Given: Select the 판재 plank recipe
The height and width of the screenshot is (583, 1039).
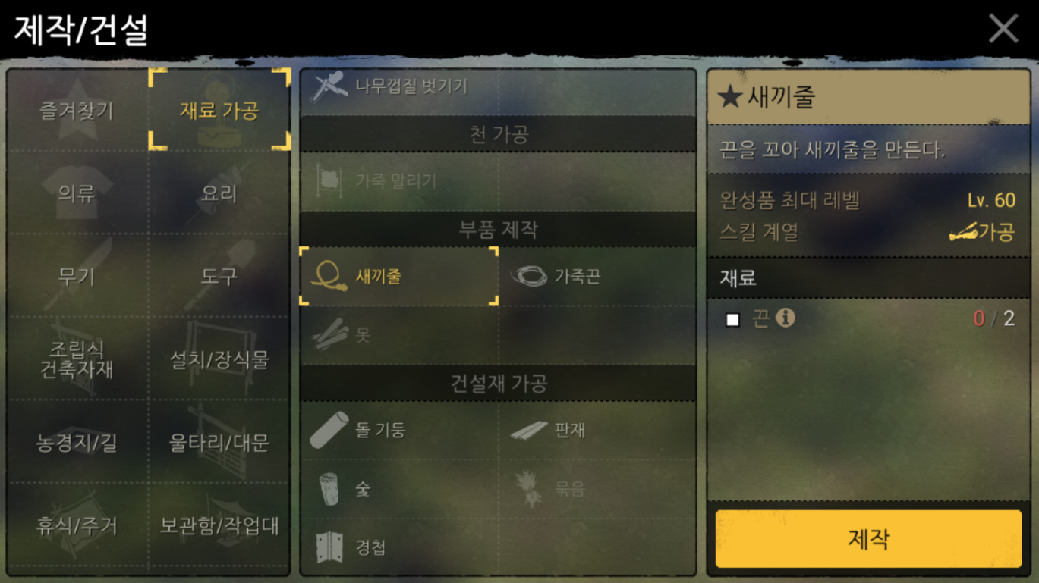Looking at the screenshot, I should 597,430.
